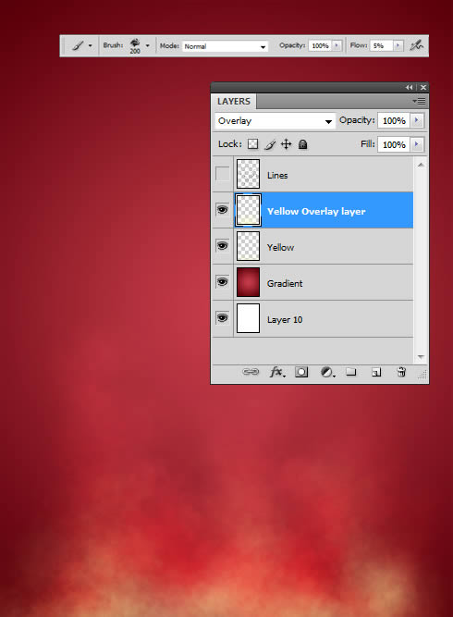The image size is (453, 617).
Task: Create new fill or adjustment layer
Action: coord(326,372)
